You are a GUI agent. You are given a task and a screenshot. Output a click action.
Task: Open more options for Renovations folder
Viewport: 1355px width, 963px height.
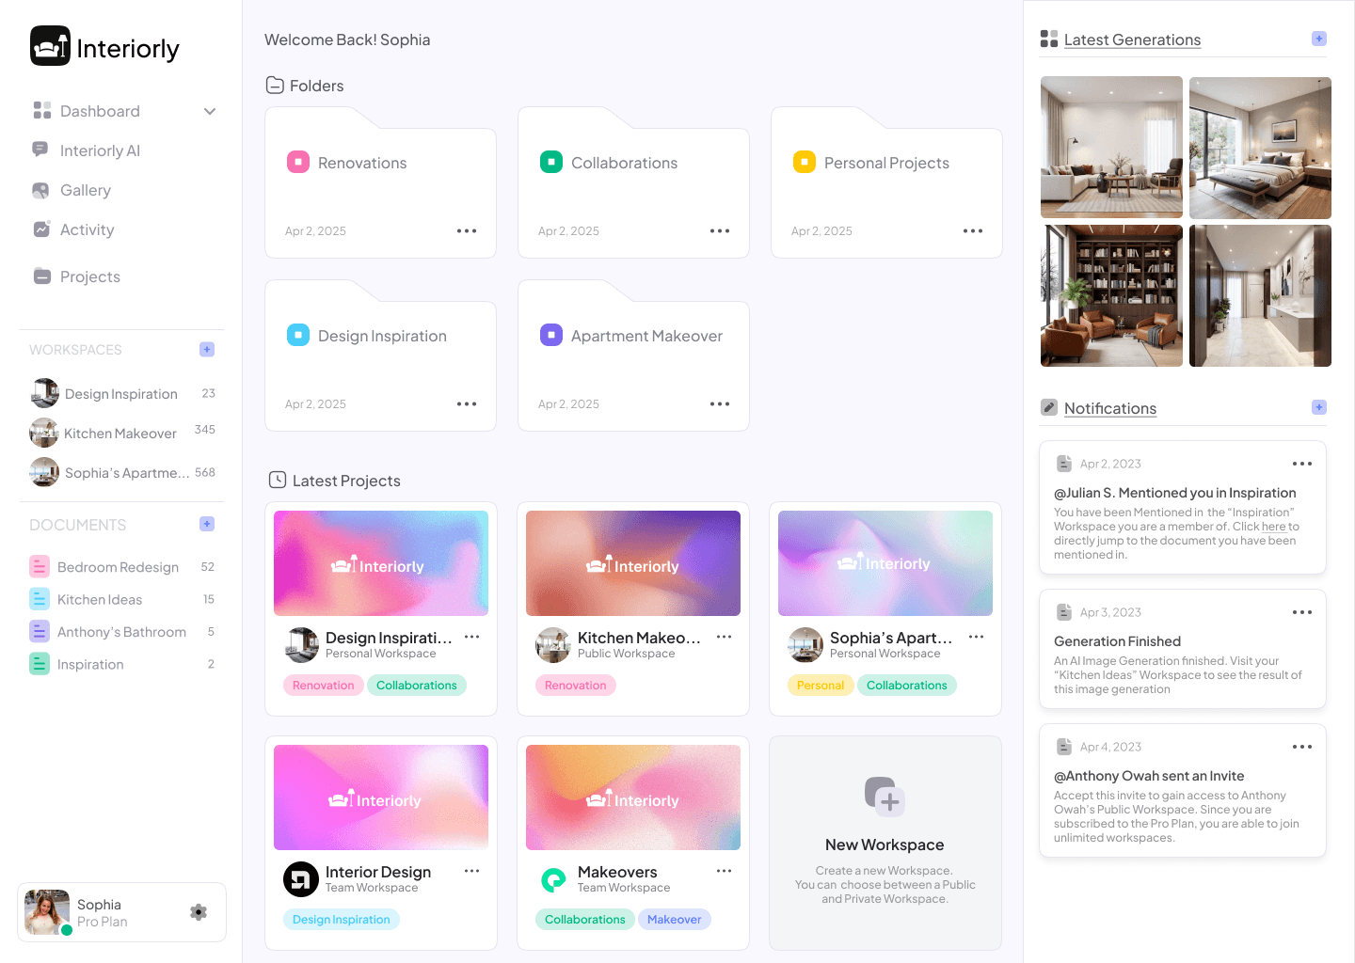click(467, 230)
